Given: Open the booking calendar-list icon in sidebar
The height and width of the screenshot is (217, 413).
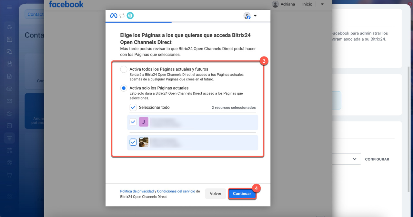Looking at the screenshot, I should click(9, 150).
